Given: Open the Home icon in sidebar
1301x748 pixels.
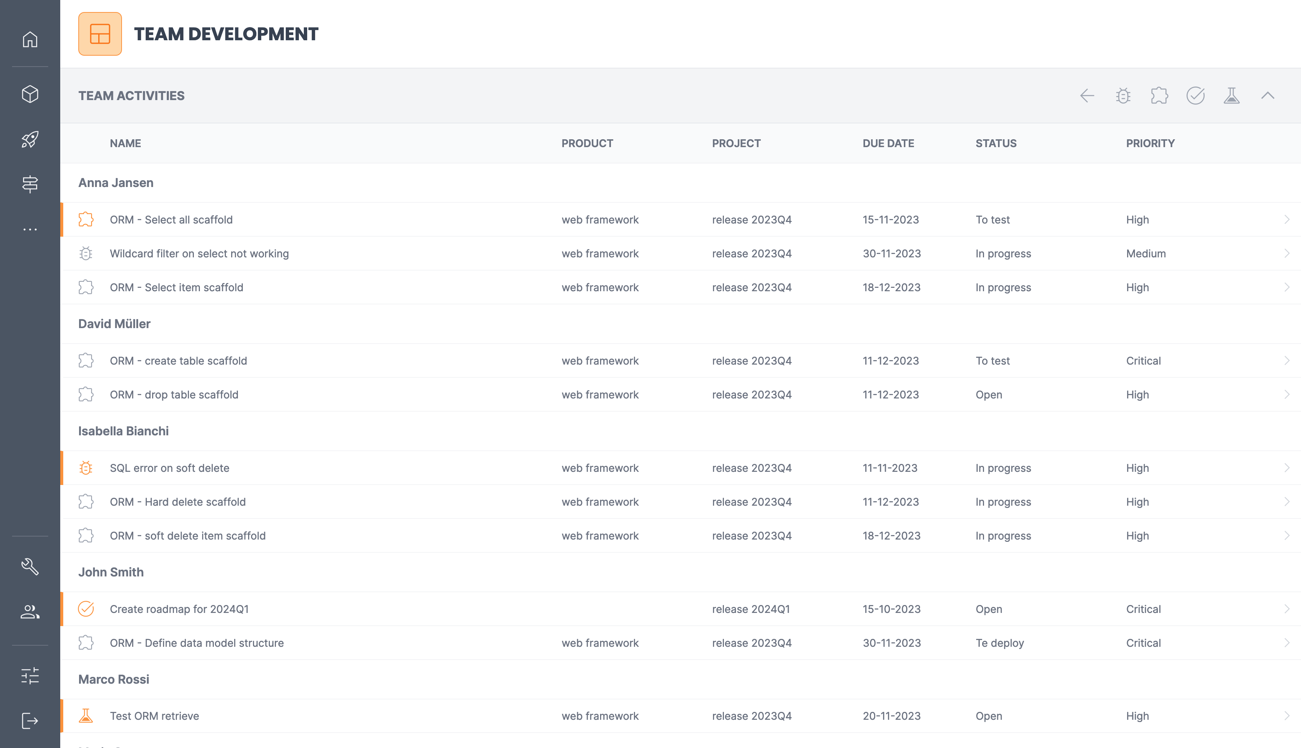Looking at the screenshot, I should coord(30,40).
